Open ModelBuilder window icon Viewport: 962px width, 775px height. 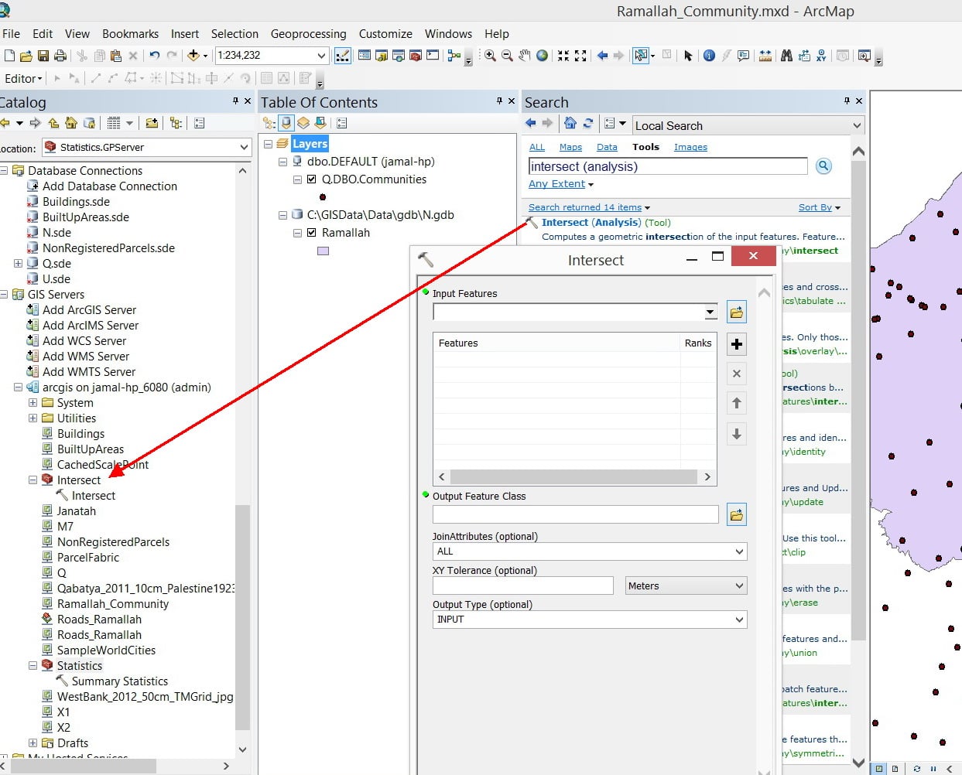pyautogui.click(x=454, y=56)
